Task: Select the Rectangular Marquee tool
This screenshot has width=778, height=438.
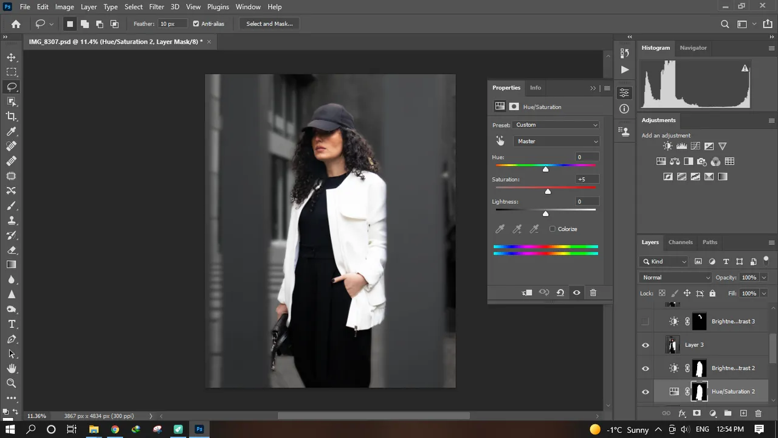Action: [x=12, y=72]
